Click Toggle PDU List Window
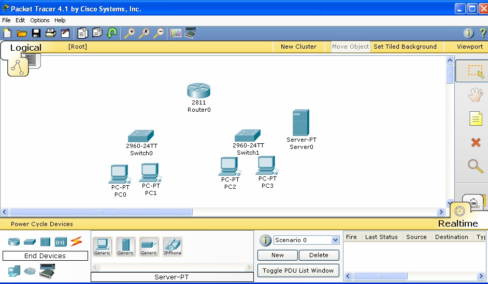Screen dimensions: 488x284 point(298,271)
